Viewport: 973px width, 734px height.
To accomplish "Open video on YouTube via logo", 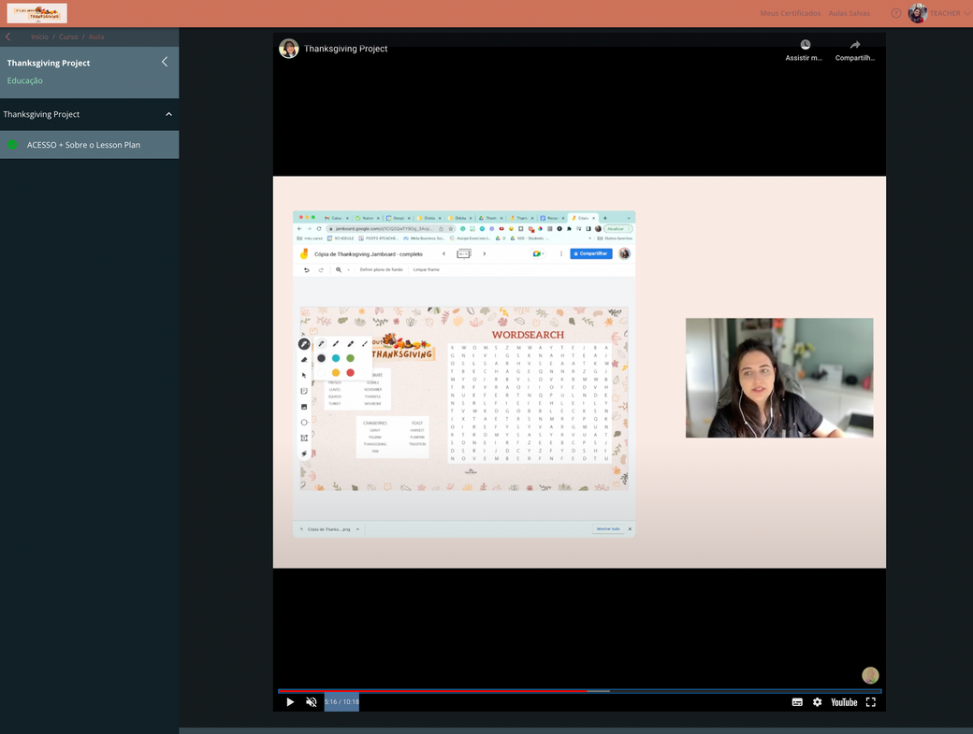I will pyautogui.click(x=844, y=702).
